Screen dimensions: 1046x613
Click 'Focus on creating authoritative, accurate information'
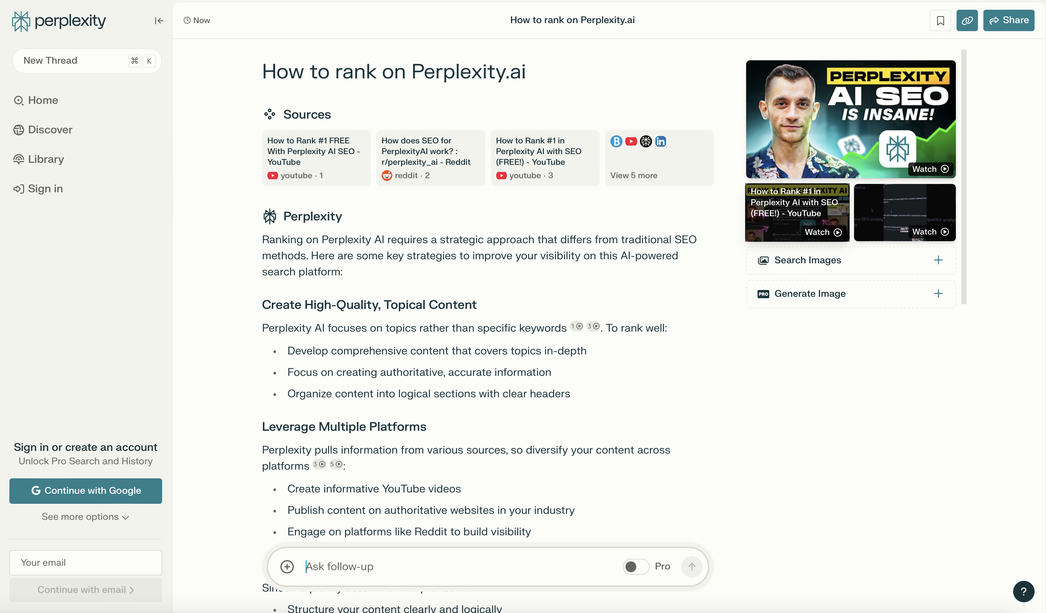pos(419,372)
